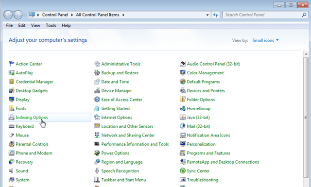Open the recent pages dropdown beside Forward
Viewport: 311px width, 187px height.
[x=25, y=15]
